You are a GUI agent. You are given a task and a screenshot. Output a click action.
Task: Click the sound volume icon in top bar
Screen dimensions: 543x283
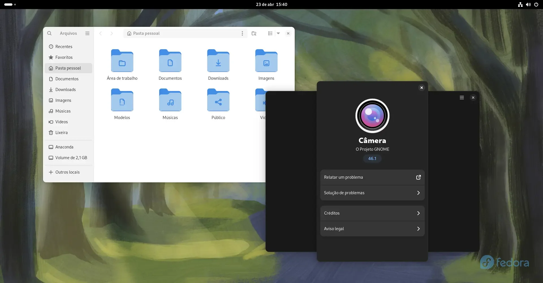[528, 5]
